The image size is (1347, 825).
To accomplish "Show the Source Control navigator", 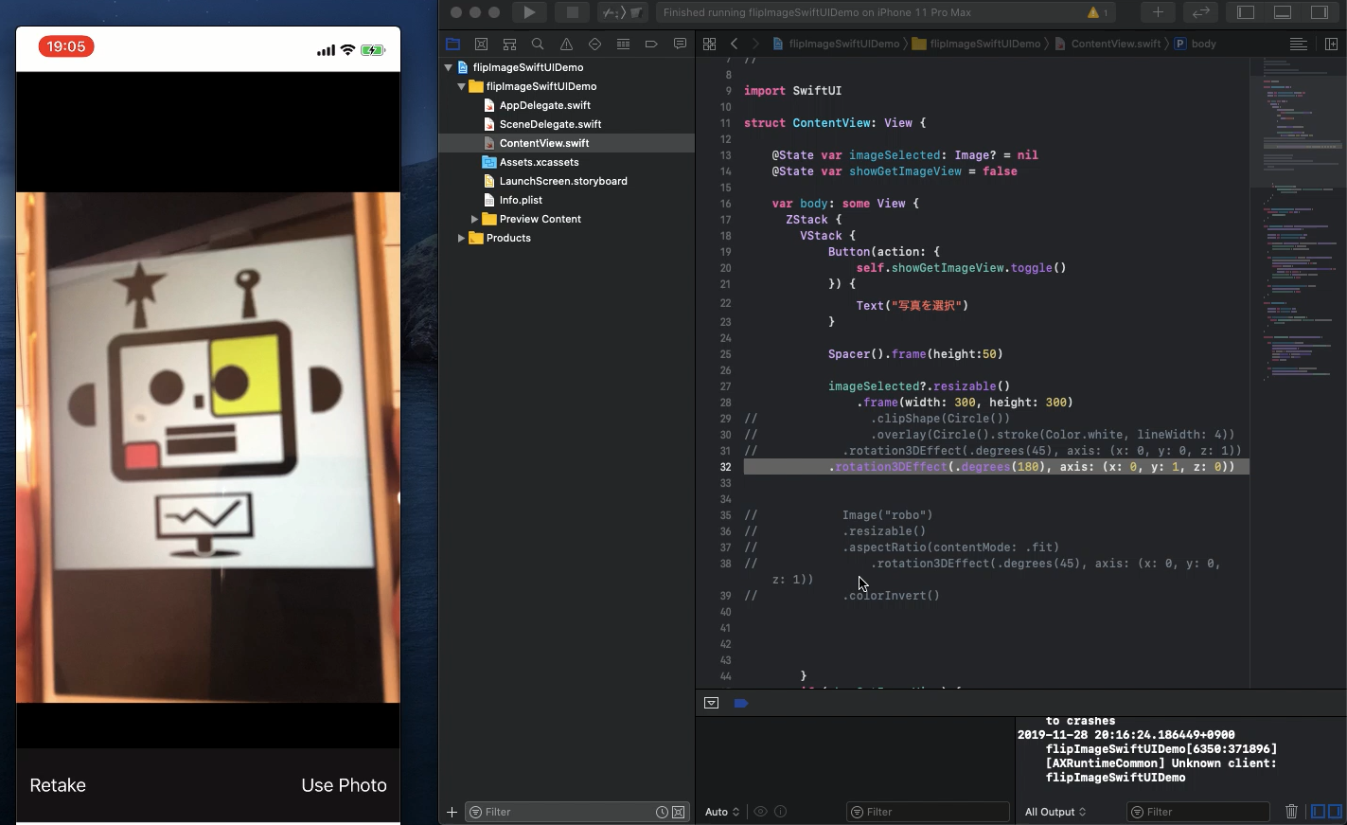I will point(481,44).
